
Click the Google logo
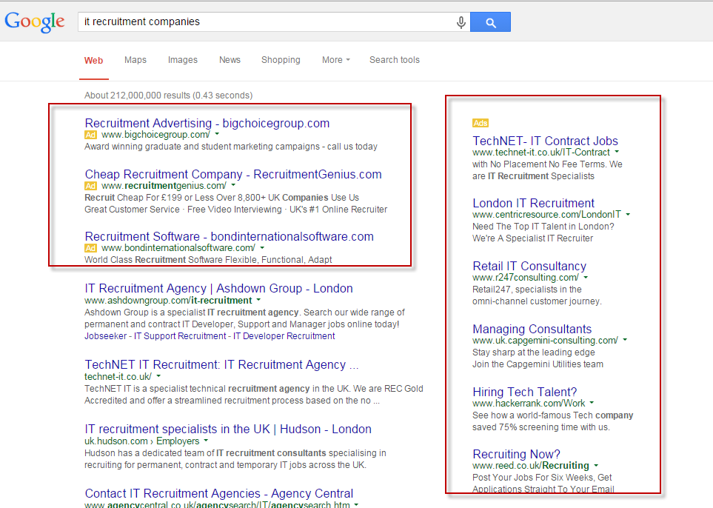pyautogui.click(x=35, y=21)
